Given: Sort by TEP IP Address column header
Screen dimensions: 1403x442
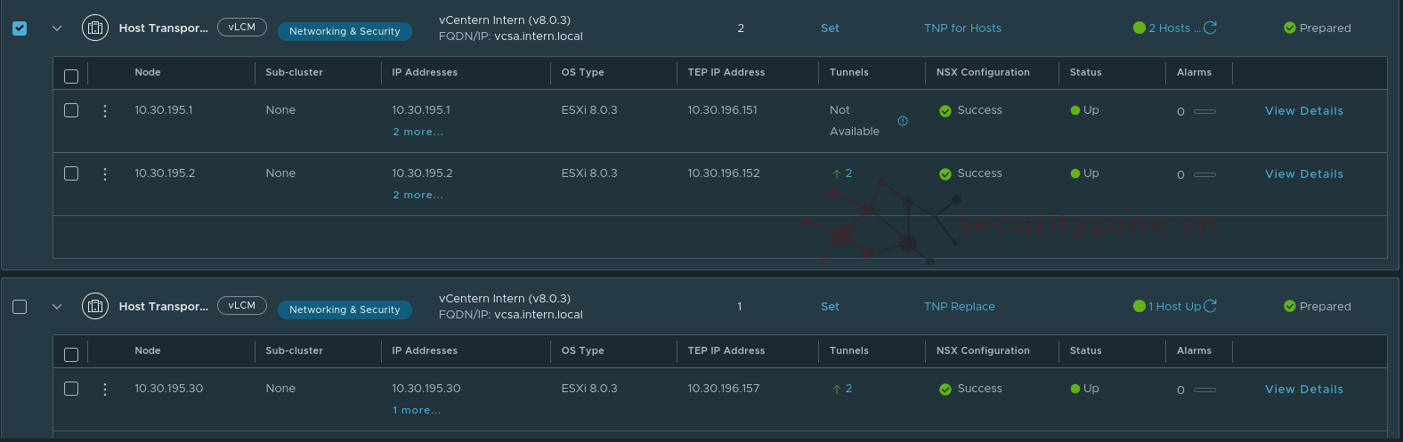Looking at the screenshot, I should pyautogui.click(x=726, y=72).
